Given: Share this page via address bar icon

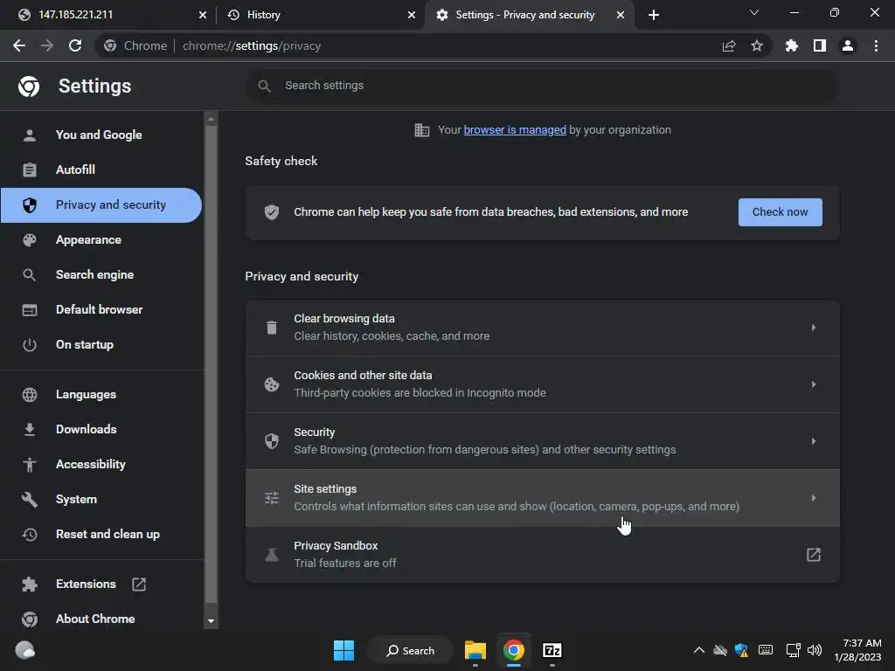Looking at the screenshot, I should point(729,45).
